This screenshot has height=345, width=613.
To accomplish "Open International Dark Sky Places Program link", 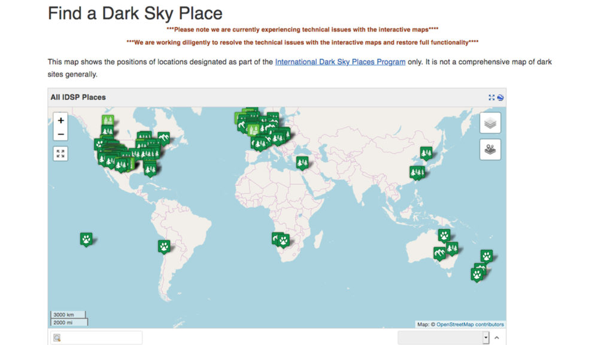I will [x=340, y=62].
